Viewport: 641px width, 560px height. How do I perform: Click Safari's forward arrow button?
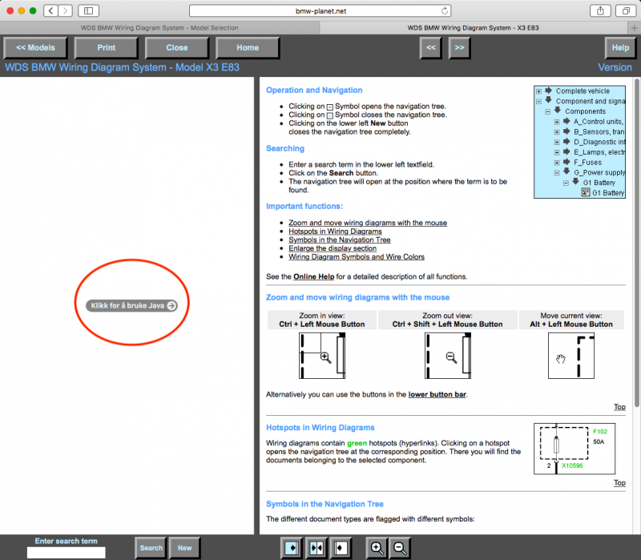(65, 10)
